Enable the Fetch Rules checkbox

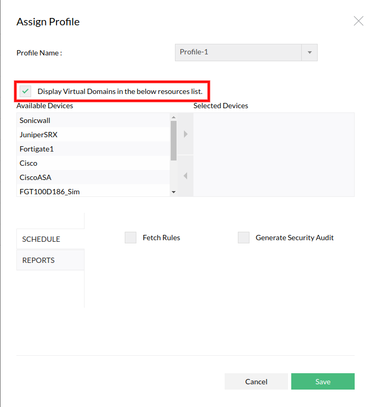click(131, 238)
